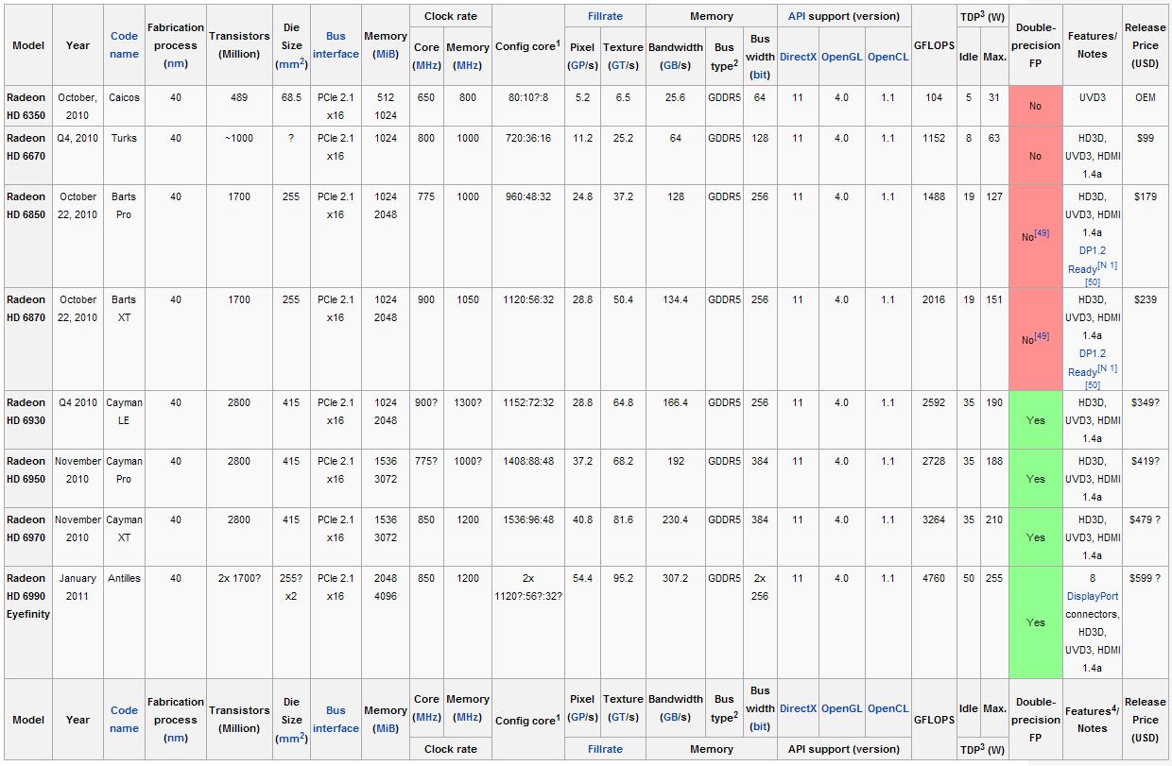1172x766 pixels.
Task: Click the 489 transistors value
Action: click(239, 97)
